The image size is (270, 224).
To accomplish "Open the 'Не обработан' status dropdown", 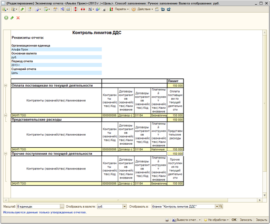I will tap(228, 220).
